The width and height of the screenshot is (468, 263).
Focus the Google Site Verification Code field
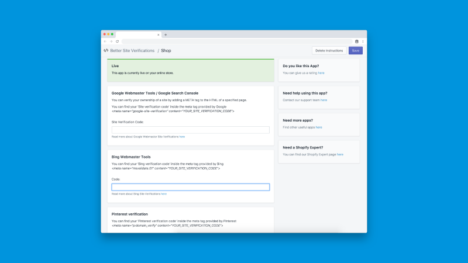191,130
